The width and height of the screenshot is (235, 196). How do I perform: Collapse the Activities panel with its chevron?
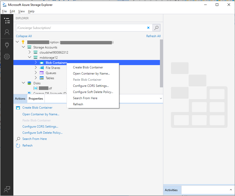pos(231,190)
